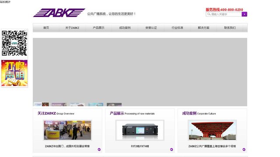This screenshot has height=157, width=280.
Task: Click the 公共广播系统 slogan text
Action: [112, 14]
